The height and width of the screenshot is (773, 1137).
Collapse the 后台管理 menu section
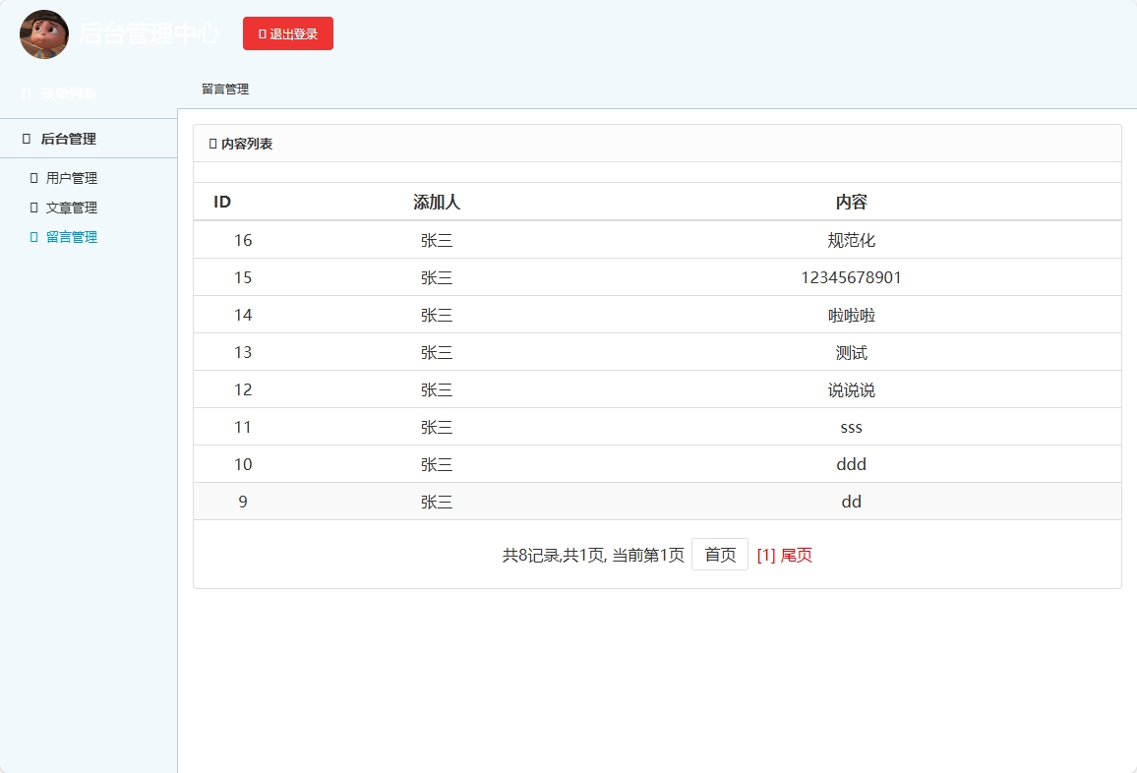point(69,138)
